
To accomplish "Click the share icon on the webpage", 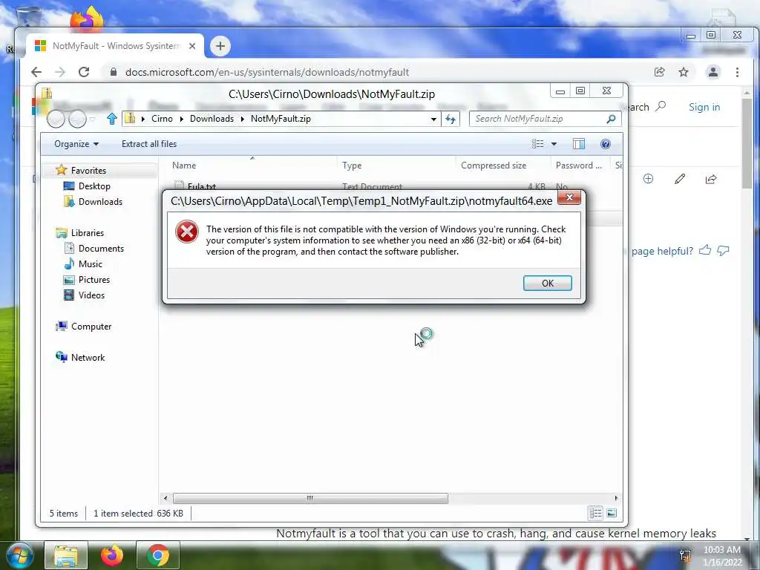I will point(711,180).
